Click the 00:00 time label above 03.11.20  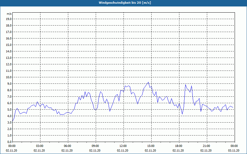click(x=235, y=146)
